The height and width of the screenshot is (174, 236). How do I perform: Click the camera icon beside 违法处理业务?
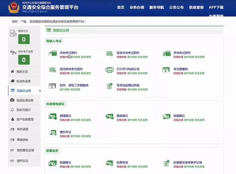click(12, 100)
